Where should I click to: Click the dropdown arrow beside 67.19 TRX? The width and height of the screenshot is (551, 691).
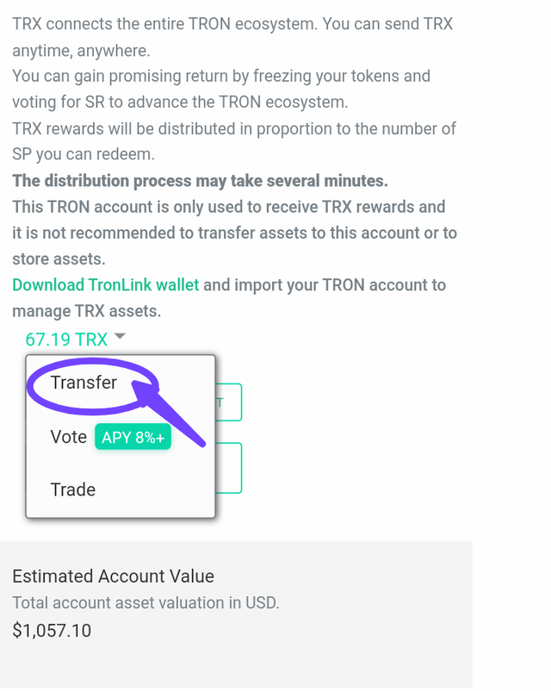click(x=120, y=337)
